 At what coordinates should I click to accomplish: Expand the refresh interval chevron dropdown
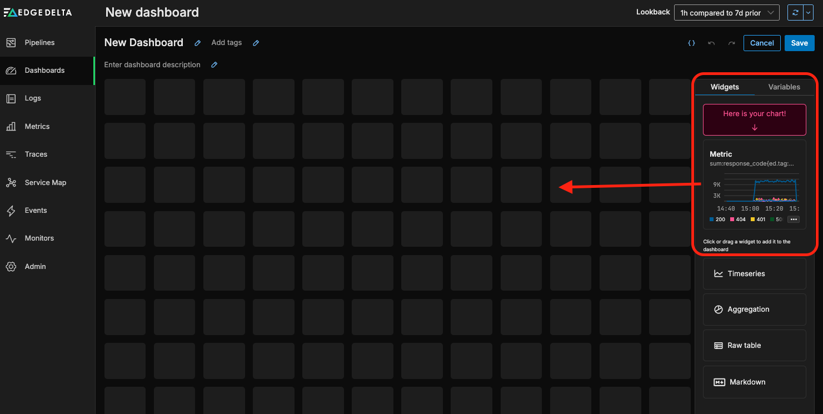coord(809,13)
